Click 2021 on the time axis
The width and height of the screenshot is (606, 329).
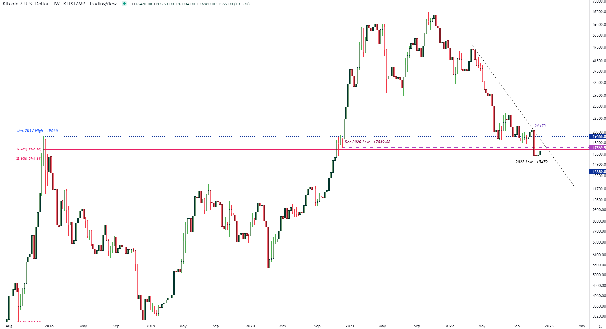click(x=350, y=326)
